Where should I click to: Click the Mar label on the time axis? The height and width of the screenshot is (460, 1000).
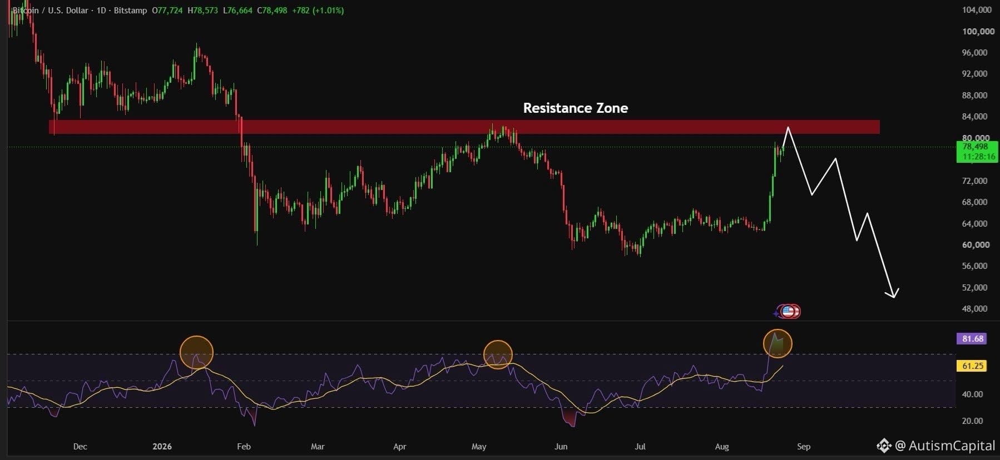coord(318,447)
